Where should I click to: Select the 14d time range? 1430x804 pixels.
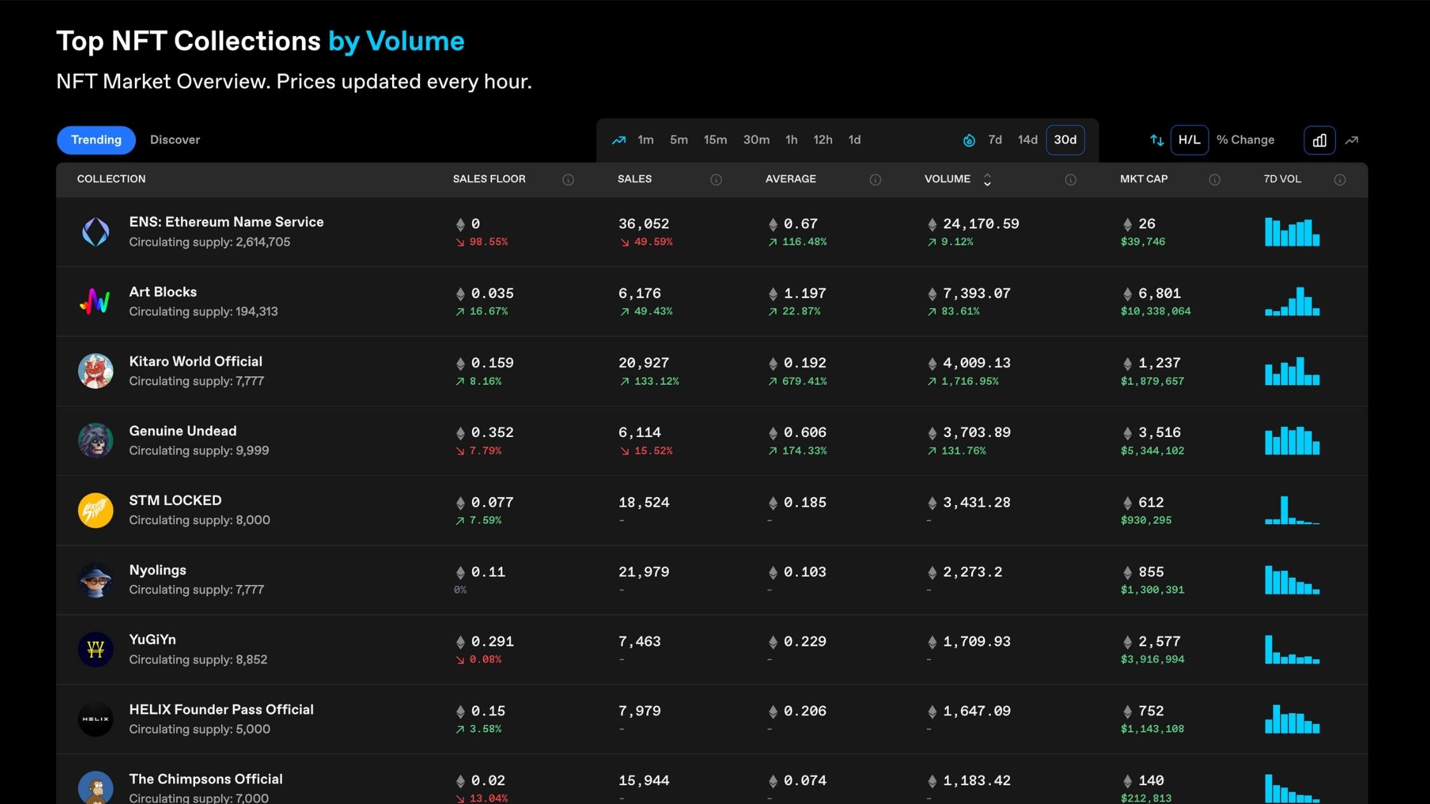point(1028,140)
